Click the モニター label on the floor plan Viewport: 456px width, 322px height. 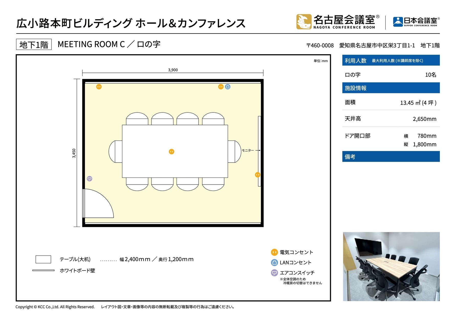(247, 151)
